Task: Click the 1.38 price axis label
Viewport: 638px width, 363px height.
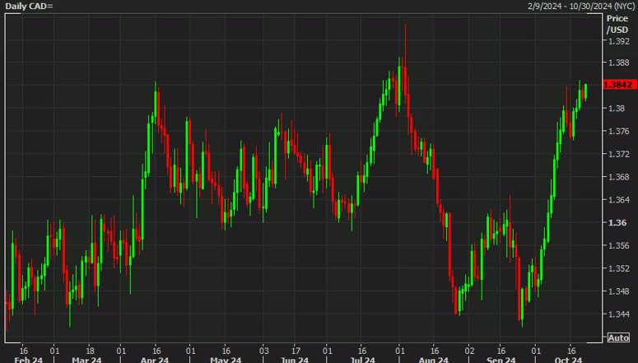Action: tap(616, 109)
